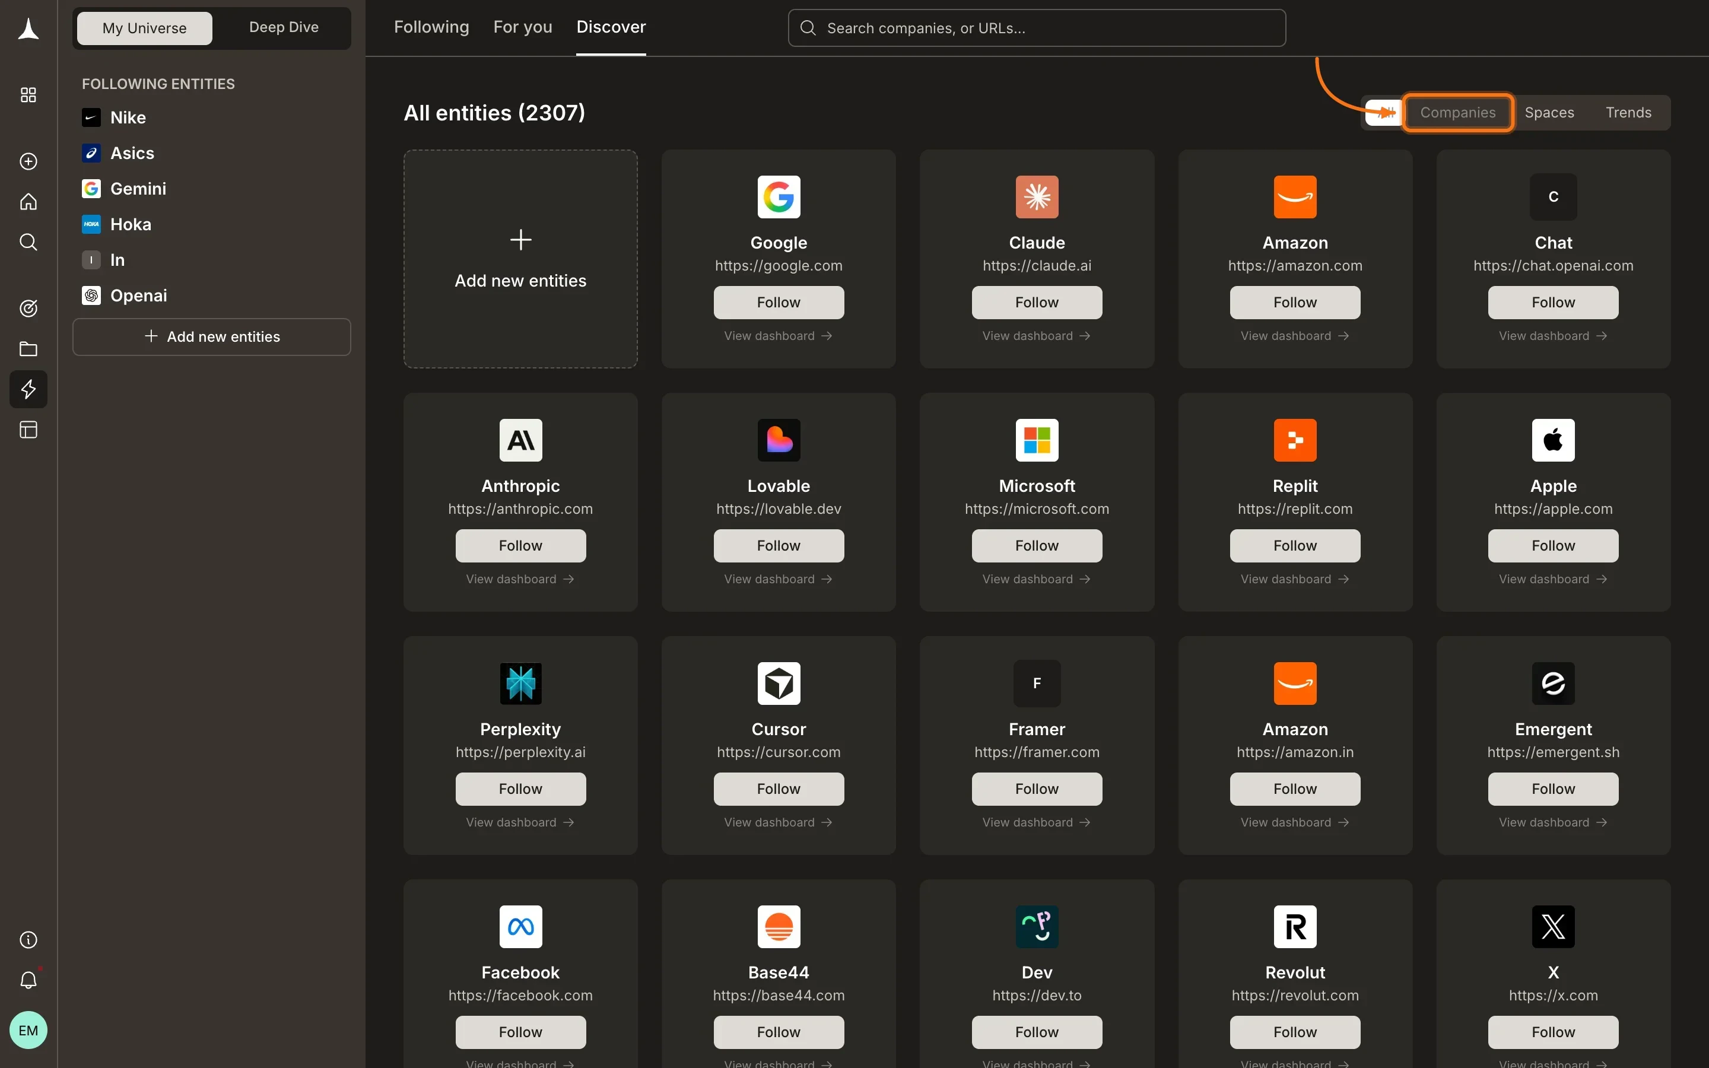The image size is (1709, 1068).
Task: Open the search magnifier icon in sidebar
Action: point(28,241)
